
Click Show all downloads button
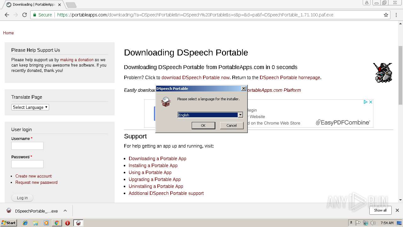tap(380, 210)
